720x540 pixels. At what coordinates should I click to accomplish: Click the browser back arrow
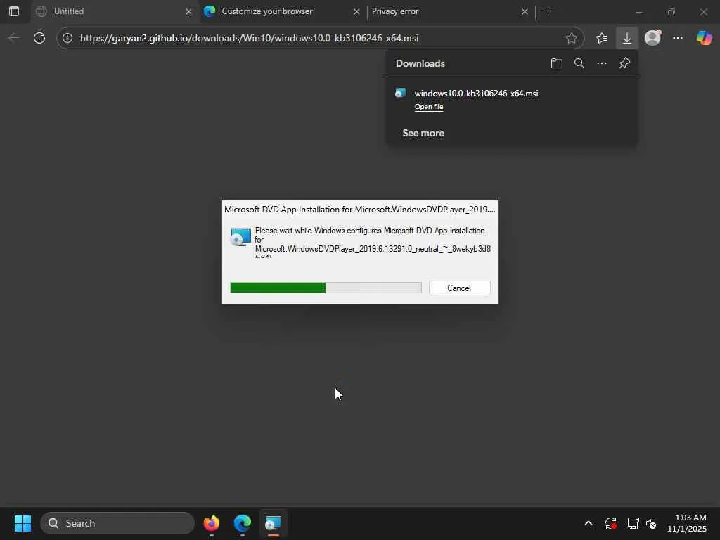point(15,38)
